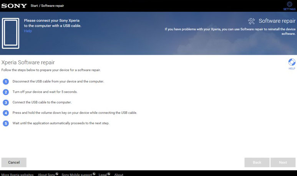Click 'Follow the steps below' instruction text
The height and width of the screenshot is (176, 297).
click(x=51, y=70)
